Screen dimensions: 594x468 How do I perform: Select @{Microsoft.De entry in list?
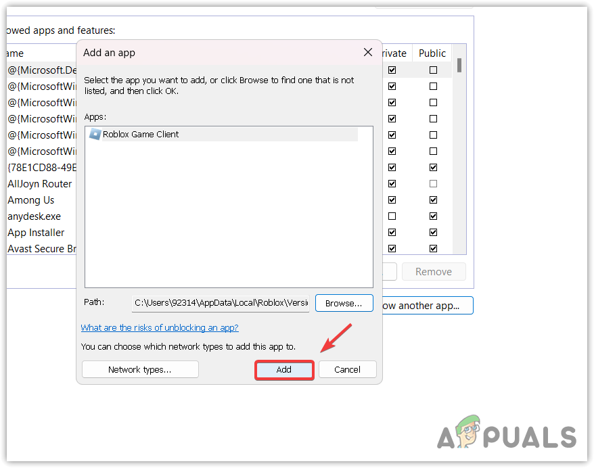[x=42, y=70]
